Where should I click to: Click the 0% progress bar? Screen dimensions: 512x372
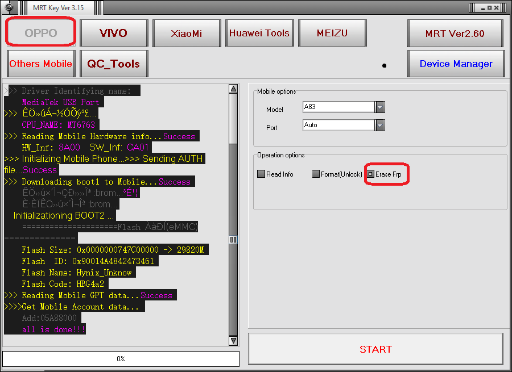pos(121,358)
